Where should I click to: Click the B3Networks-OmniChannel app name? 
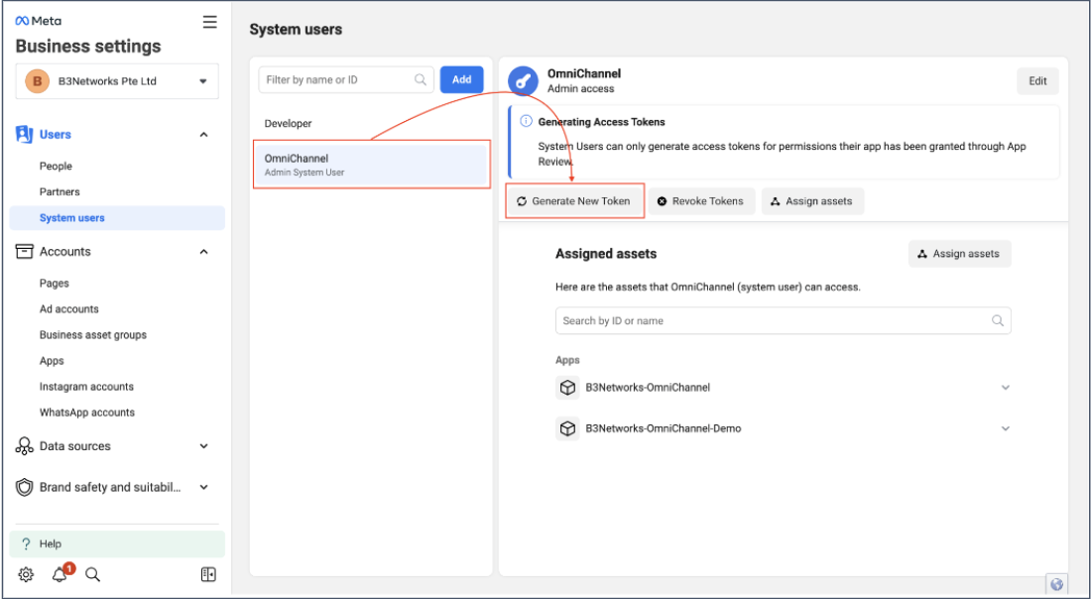click(648, 388)
